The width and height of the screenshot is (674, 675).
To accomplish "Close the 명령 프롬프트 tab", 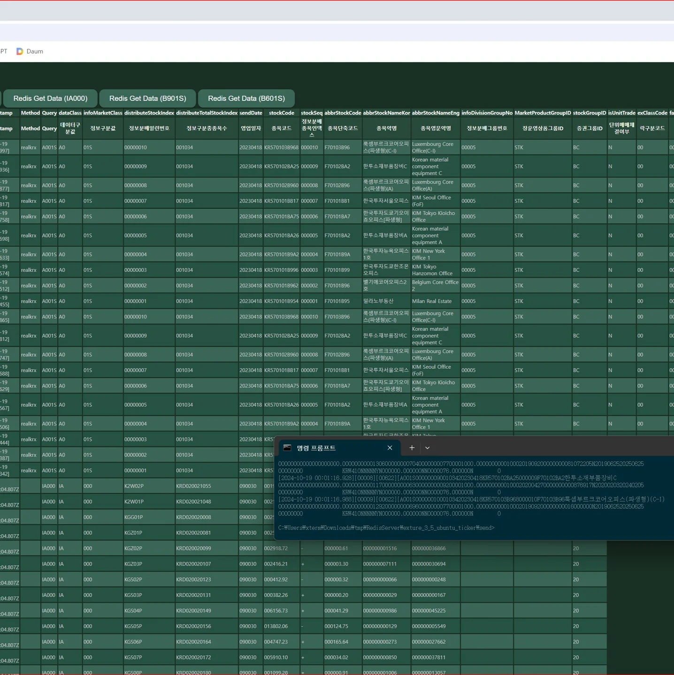I will click(x=390, y=448).
